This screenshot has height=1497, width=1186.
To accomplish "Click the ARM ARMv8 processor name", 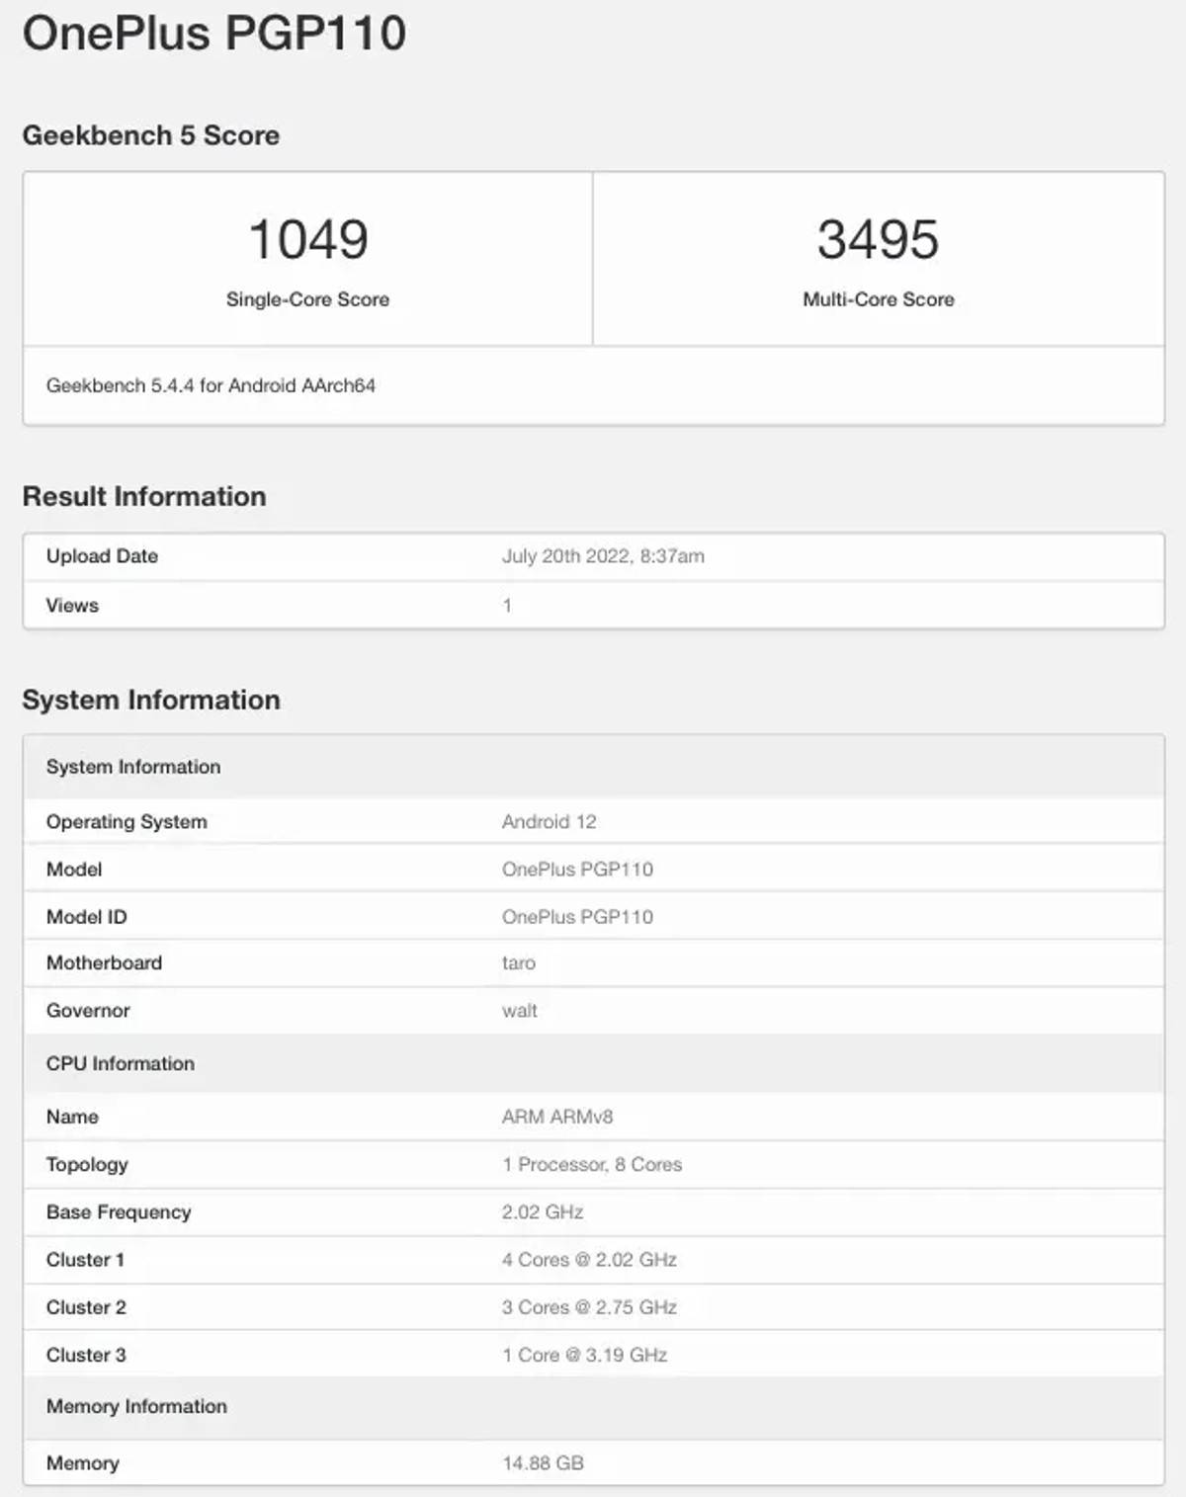I will [554, 1117].
